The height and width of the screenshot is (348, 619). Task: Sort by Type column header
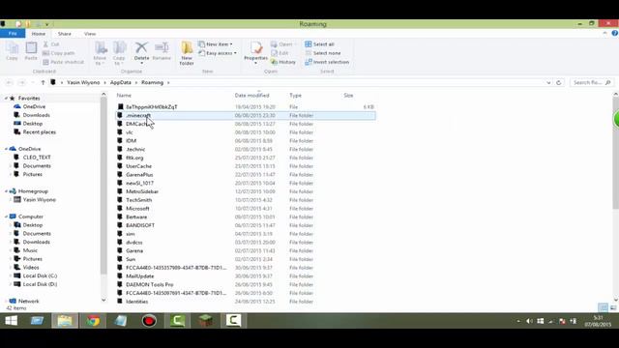click(295, 95)
